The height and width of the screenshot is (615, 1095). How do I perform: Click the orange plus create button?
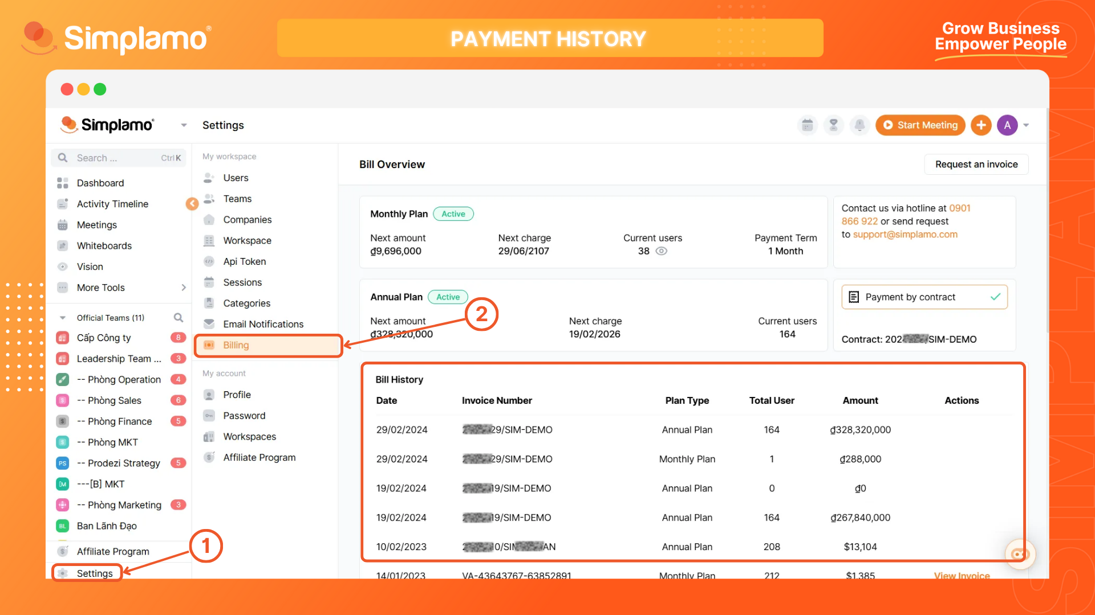coord(981,125)
